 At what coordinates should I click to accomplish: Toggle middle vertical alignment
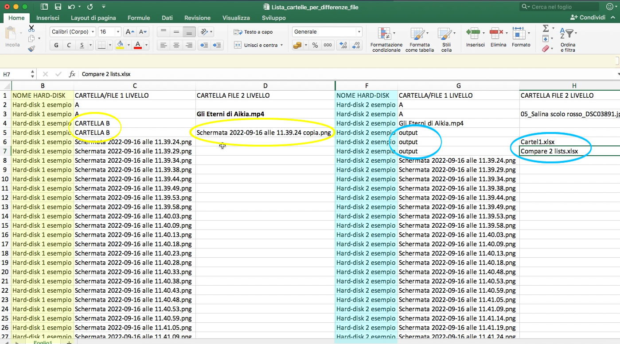[176, 32]
